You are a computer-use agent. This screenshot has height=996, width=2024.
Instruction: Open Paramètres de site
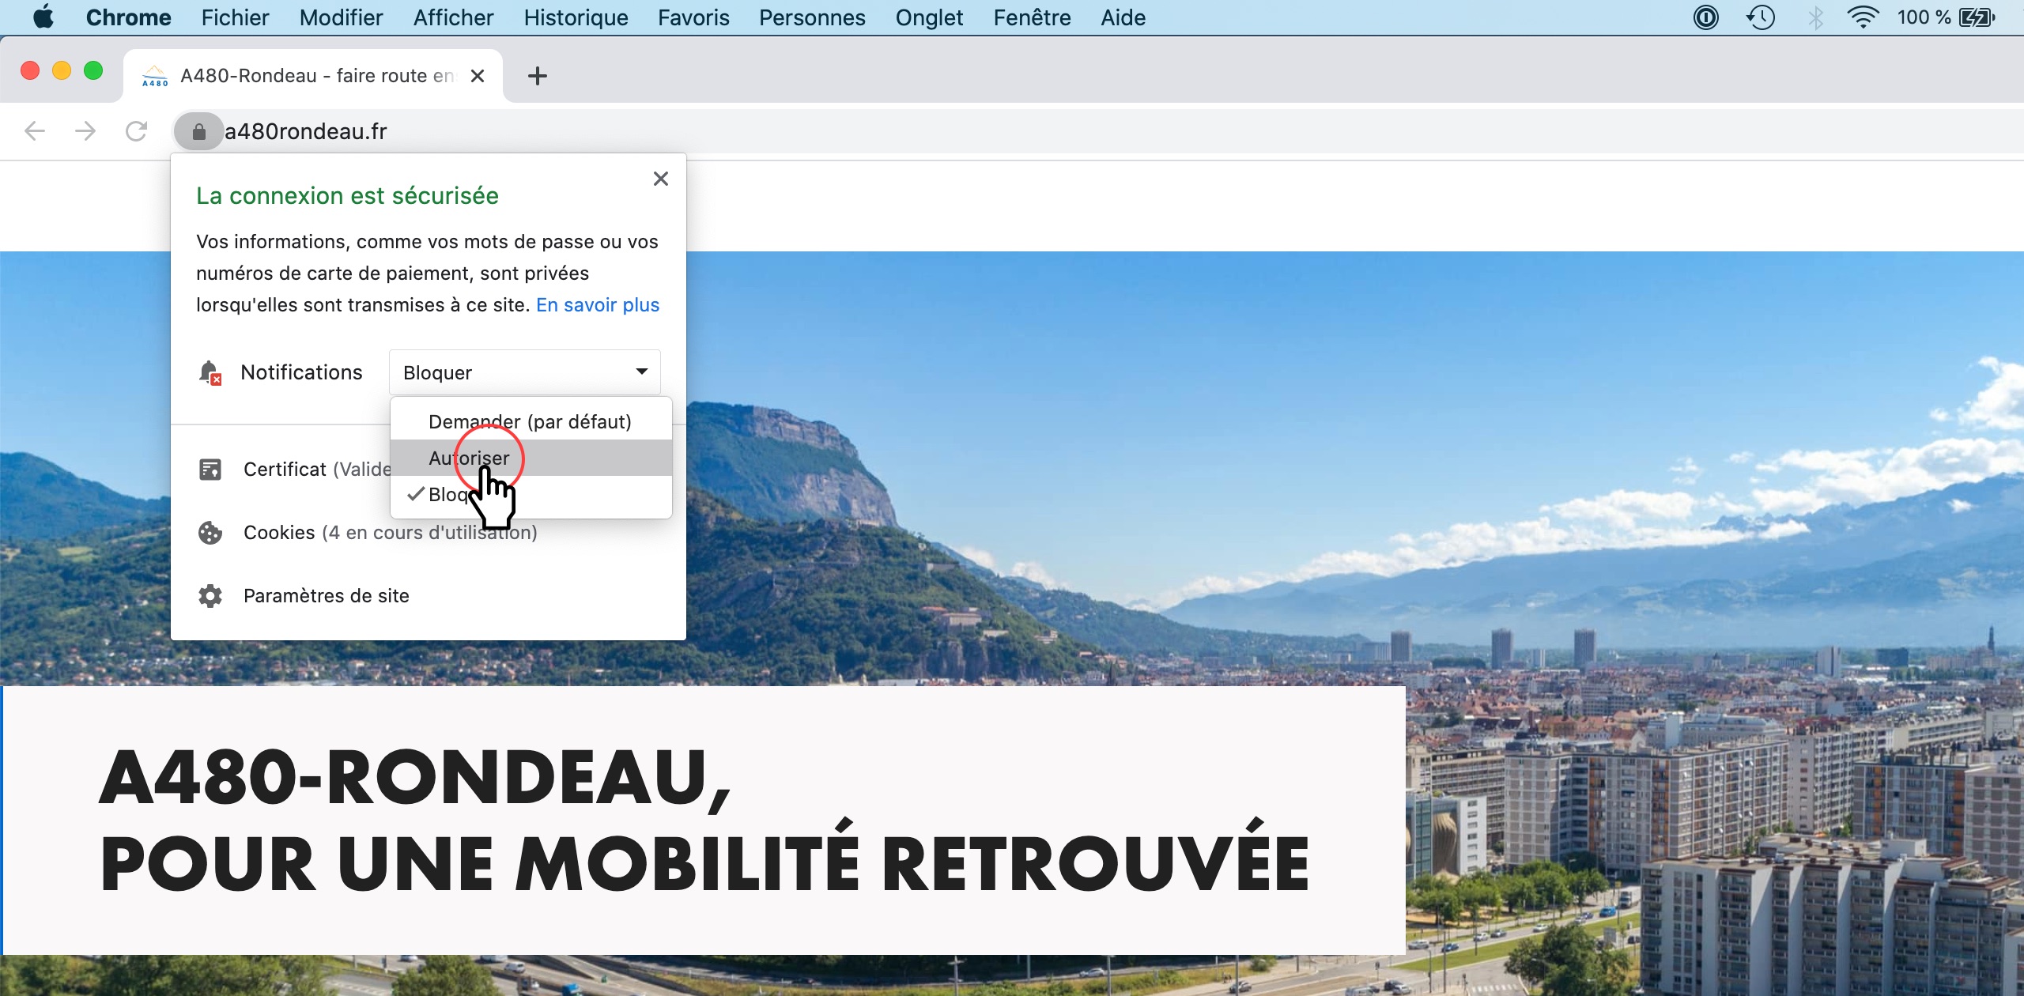point(327,596)
